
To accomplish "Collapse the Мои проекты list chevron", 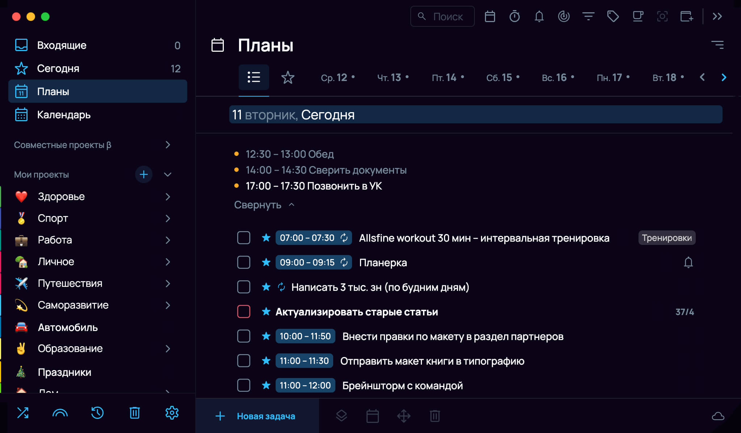I will (168, 174).
